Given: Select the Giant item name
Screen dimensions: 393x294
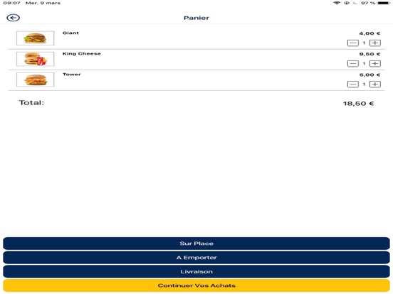Looking at the screenshot, I should tap(70, 33).
